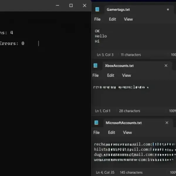The width and height of the screenshot is (176, 176).
Task: Click the 'Hi' line in Gamertags.txt
Action: click(97, 41)
